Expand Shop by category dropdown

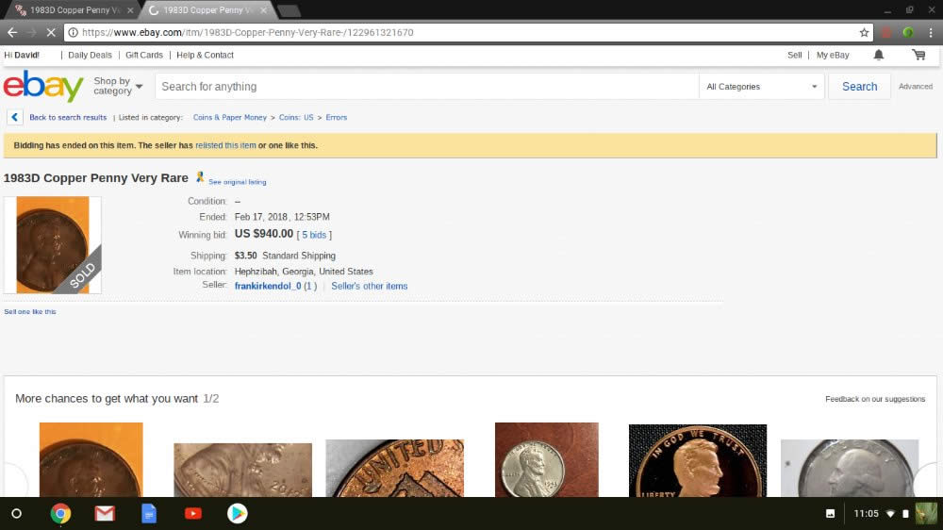pyautogui.click(x=118, y=86)
